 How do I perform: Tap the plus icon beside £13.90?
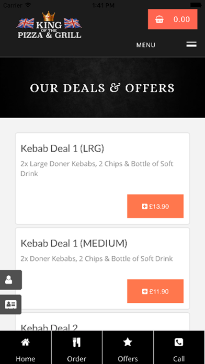[x=145, y=207]
